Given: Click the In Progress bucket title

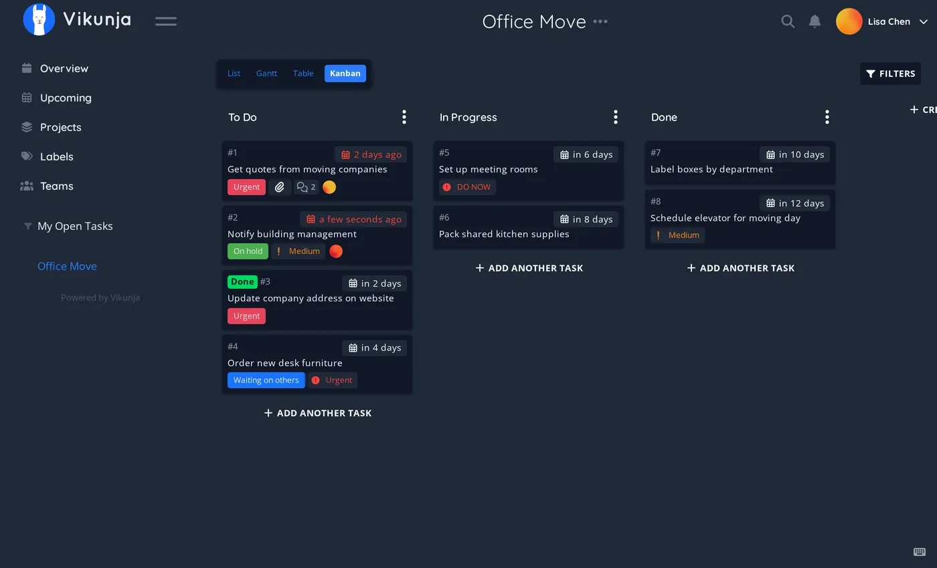Looking at the screenshot, I should (468, 117).
